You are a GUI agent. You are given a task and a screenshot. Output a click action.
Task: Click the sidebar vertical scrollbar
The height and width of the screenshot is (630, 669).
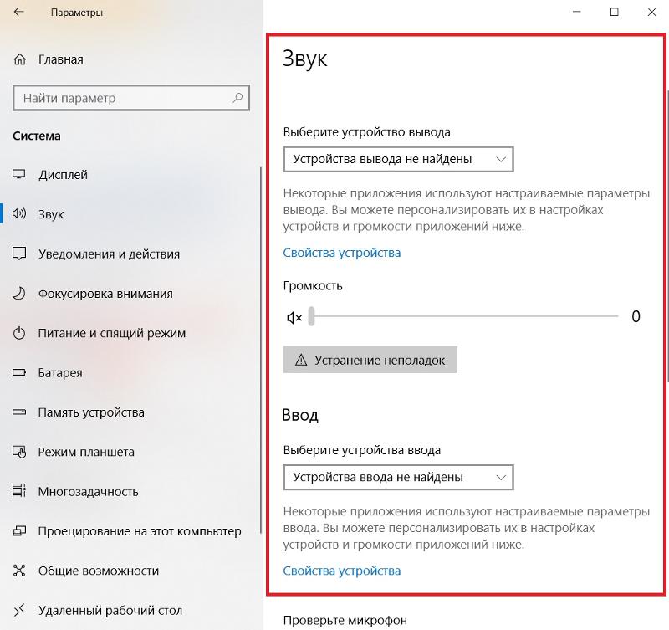260,350
